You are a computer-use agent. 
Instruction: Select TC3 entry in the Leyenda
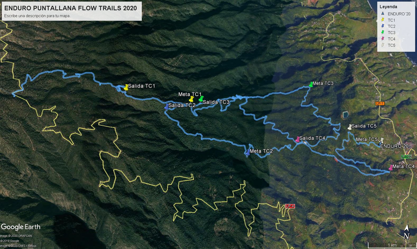tap(388, 32)
